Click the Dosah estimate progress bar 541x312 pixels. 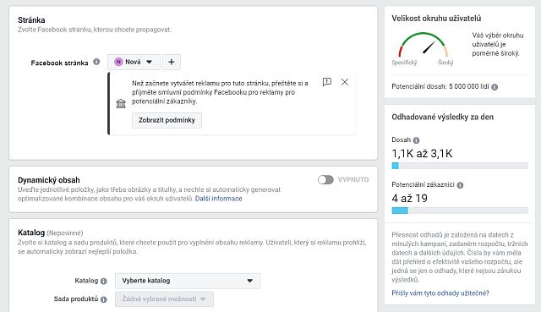[x=460, y=166]
